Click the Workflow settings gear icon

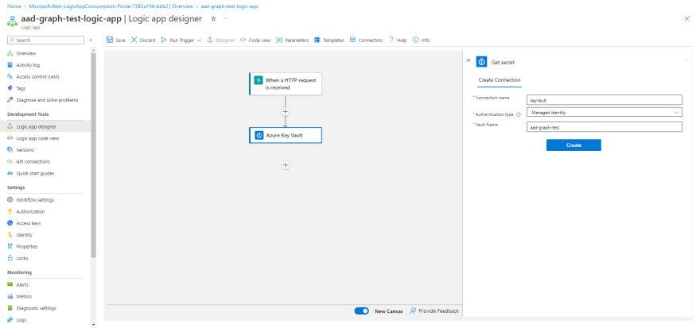(10, 199)
